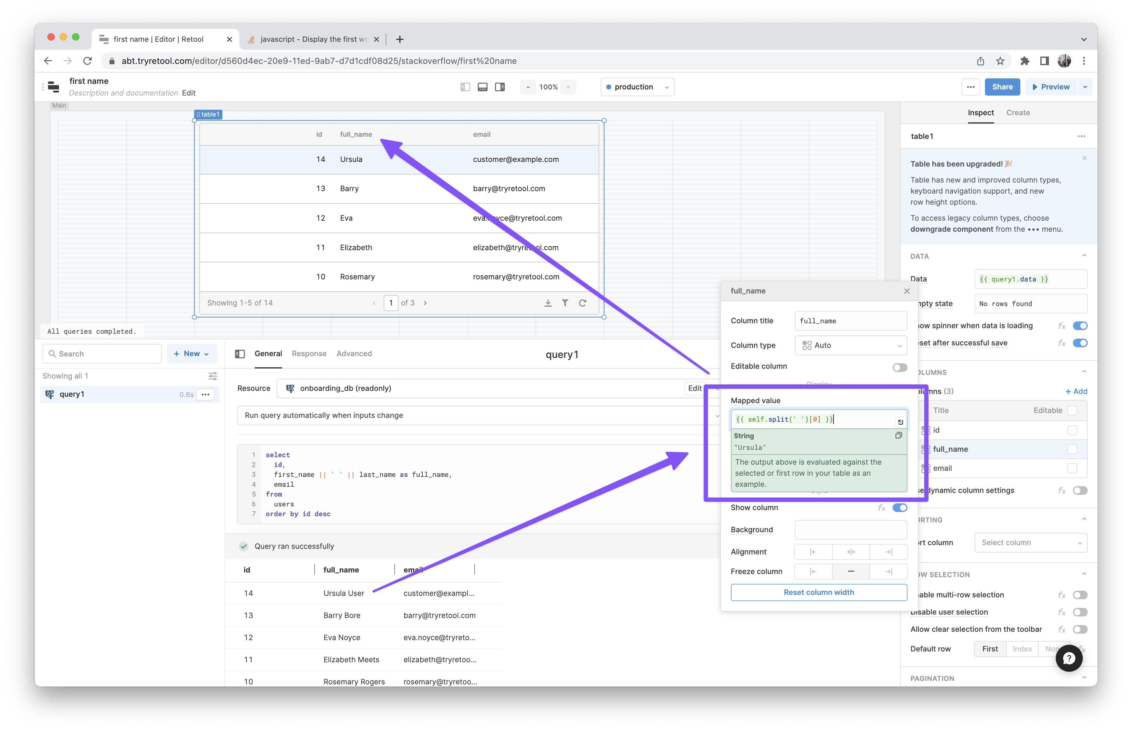
Task: Open query1 more options ellipsis
Action: pos(205,395)
